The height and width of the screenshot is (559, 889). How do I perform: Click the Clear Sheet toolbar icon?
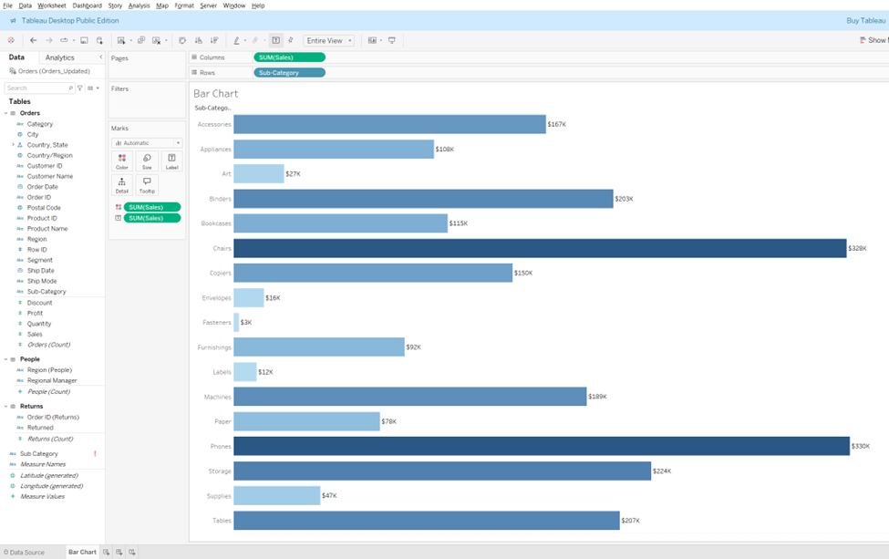(x=157, y=40)
